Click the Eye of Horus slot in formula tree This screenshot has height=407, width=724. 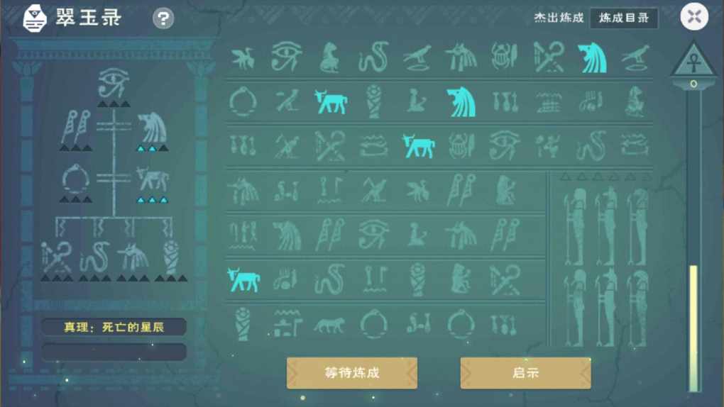click(113, 83)
